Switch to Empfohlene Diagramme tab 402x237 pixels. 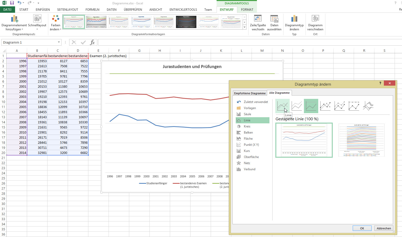[250, 93]
